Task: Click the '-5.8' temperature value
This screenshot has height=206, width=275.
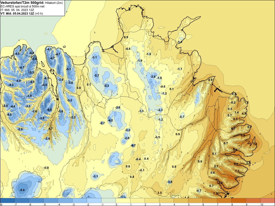Action: 34,59
